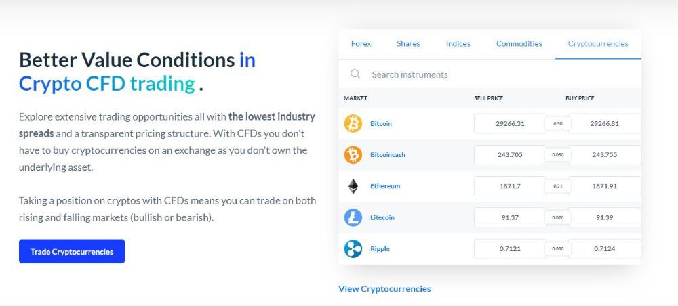Image resolution: width=678 pixels, height=306 pixels.
Task: Click Litecoin buy price 91.39
Action: (604, 217)
